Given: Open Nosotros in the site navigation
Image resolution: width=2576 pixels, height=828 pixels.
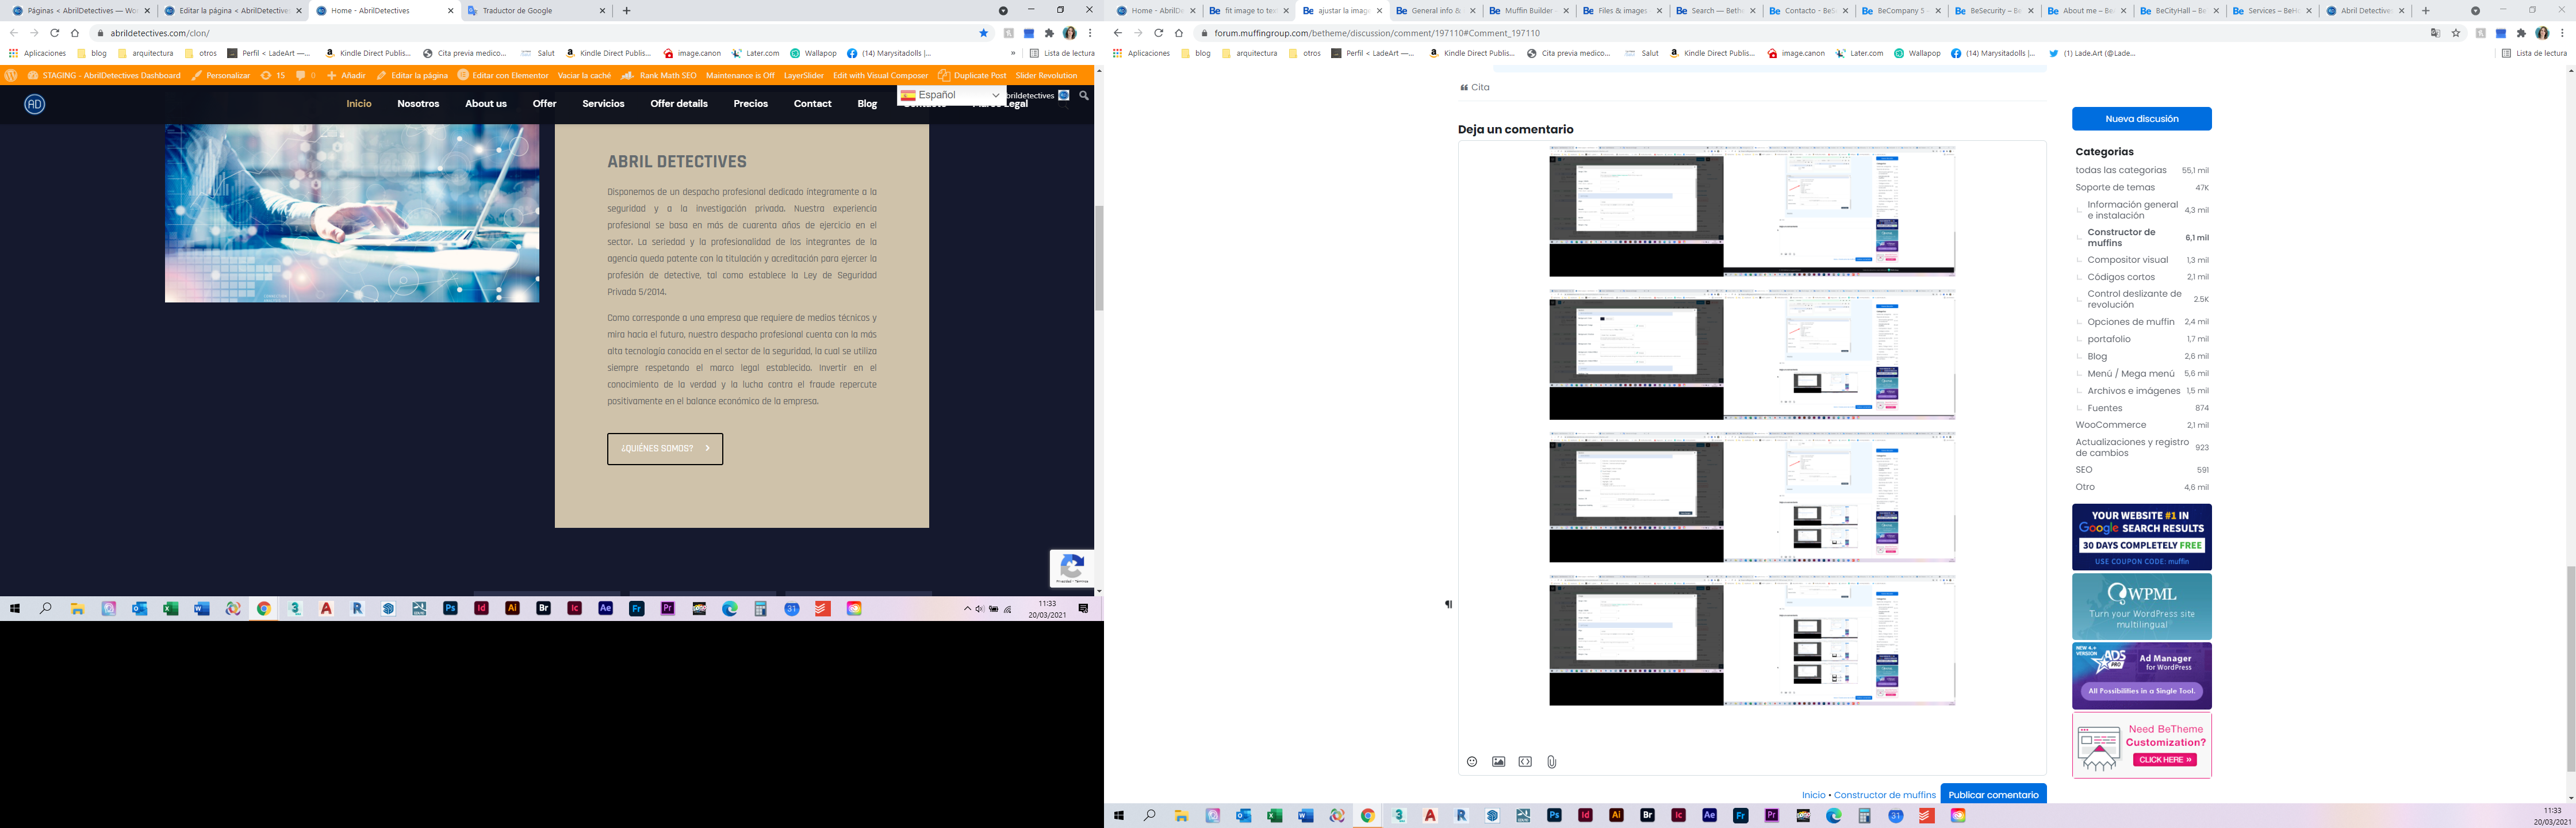Looking at the screenshot, I should click(x=418, y=104).
